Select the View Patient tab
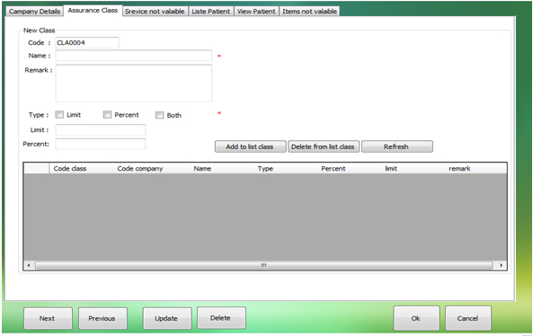This screenshot has width=533, height=336. point(256,12)
